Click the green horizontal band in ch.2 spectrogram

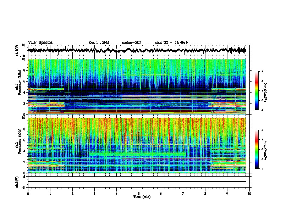[x=137, y=154]
